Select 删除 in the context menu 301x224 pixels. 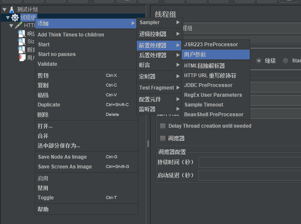coord(86,115)
